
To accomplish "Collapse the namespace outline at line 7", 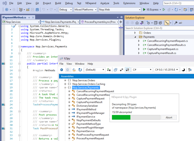I will [19, 46].
